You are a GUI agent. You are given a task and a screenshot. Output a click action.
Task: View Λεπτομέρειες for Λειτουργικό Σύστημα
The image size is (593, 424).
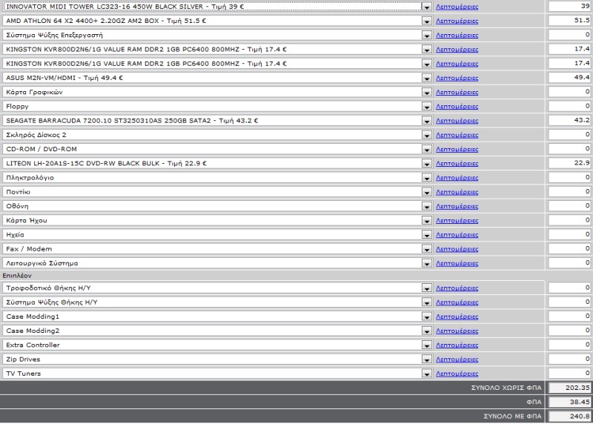pyautogui.click(x=457, y=264)
